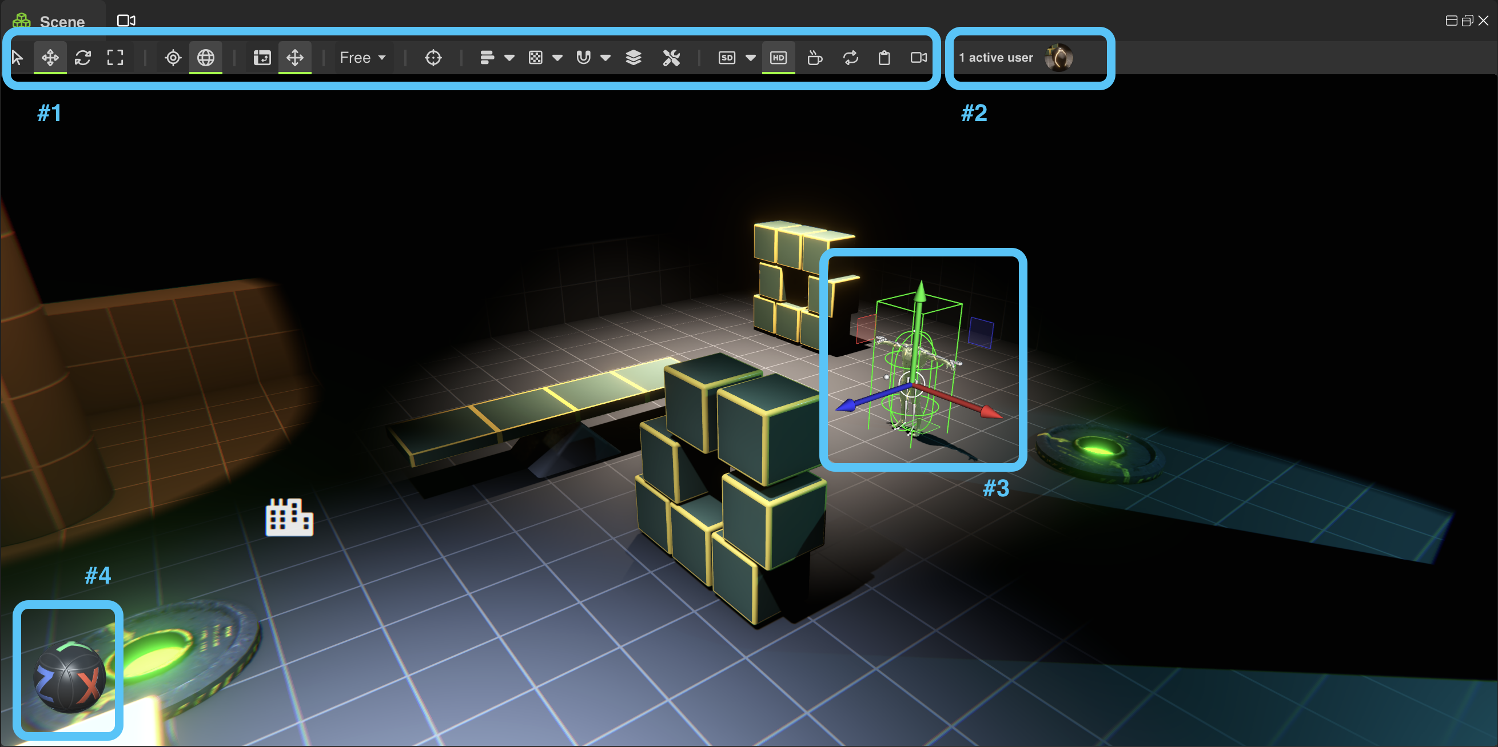Open the Free camera mode dropdown

click(362, 57)
